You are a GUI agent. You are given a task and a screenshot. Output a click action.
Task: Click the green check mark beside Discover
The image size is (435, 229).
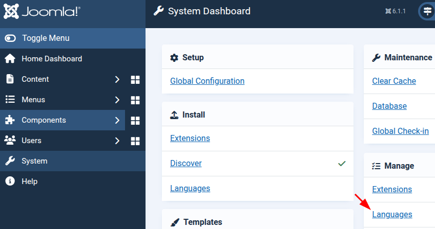(342, 164)
